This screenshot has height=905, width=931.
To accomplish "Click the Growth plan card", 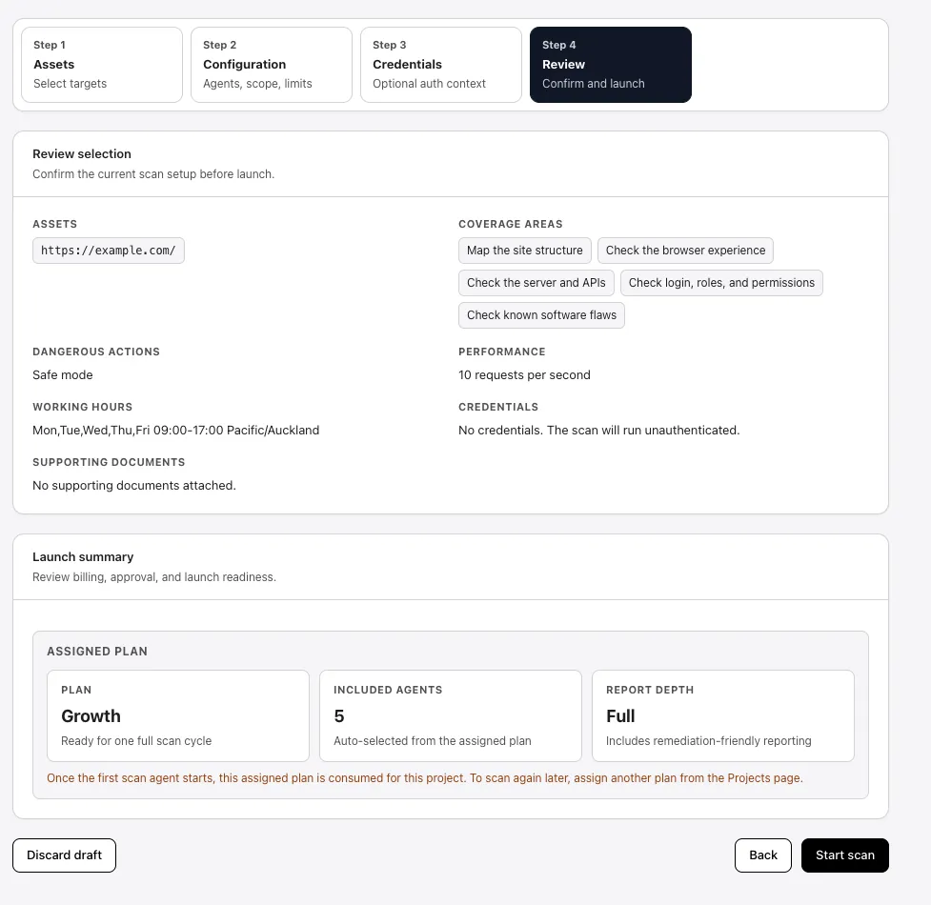I will (x=177, y=715).
